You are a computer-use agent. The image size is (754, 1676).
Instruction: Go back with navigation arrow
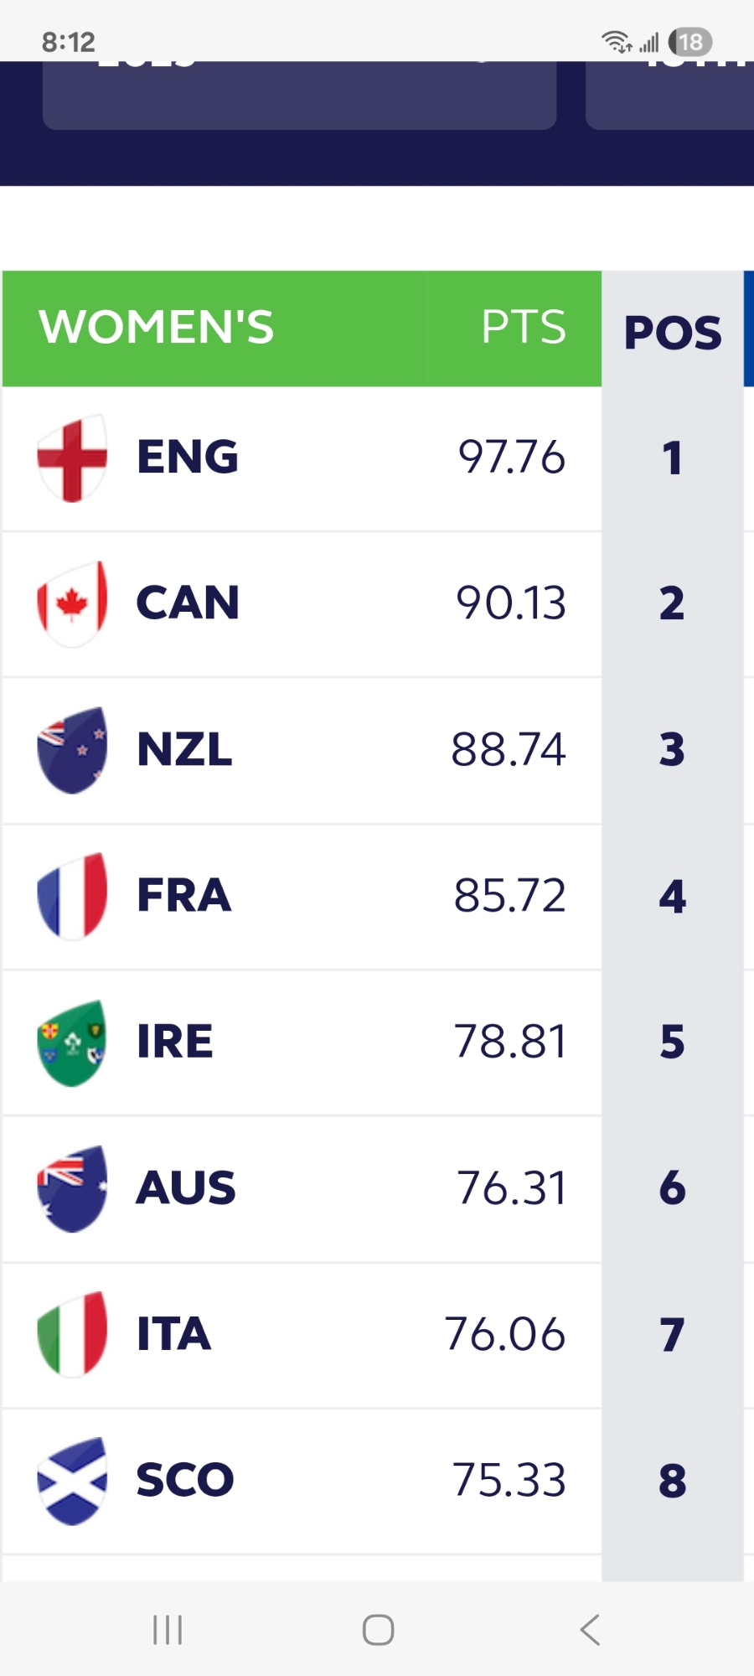[x=590, y=1630]
